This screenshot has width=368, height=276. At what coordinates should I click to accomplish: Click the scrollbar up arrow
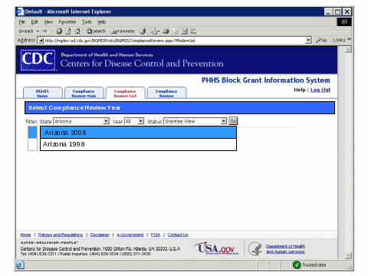click(348, 50)
